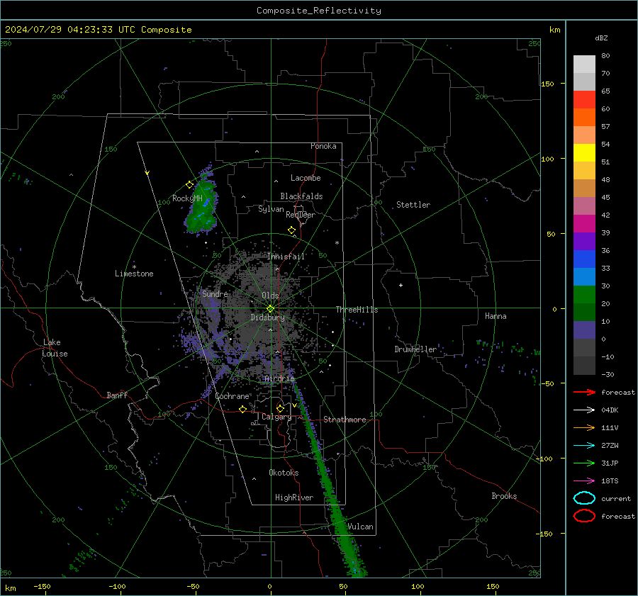Click the Vulcan town label
The width and height of the screenshot is (638, 596).
pos(360,527)
